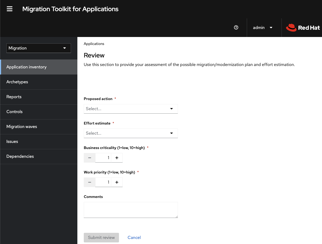
Task: Open Archetypes in the sidebar
Action: [x=17, y=82]
